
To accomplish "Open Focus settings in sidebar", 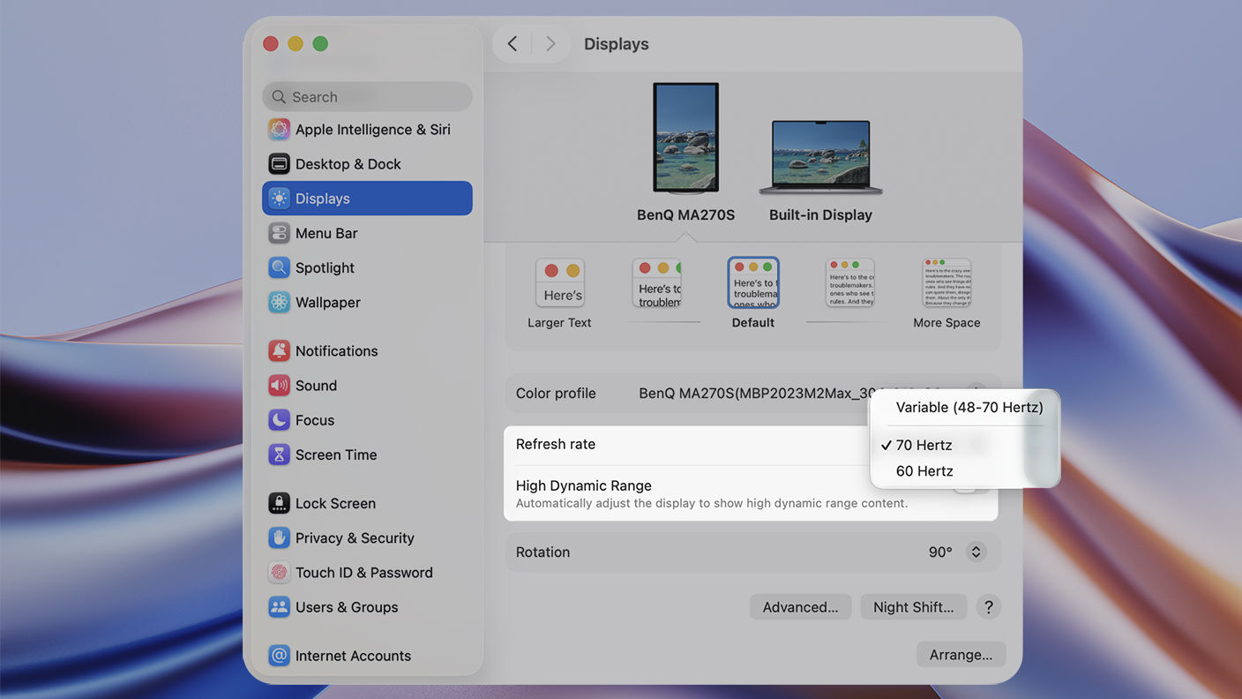I will (367, 420).
